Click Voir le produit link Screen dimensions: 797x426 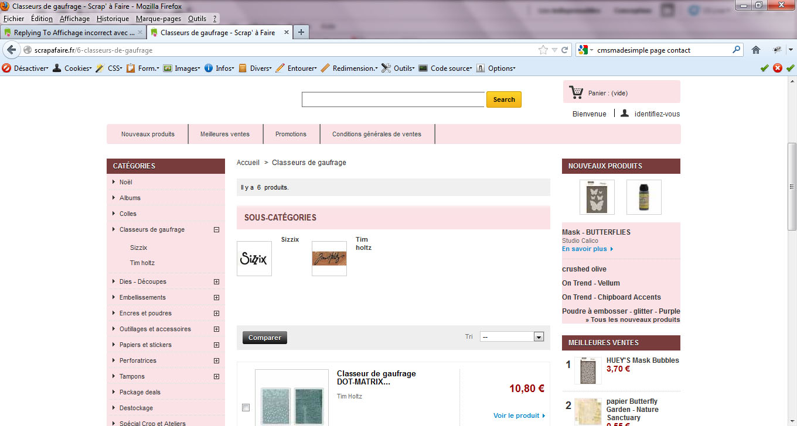coord(519,415)
